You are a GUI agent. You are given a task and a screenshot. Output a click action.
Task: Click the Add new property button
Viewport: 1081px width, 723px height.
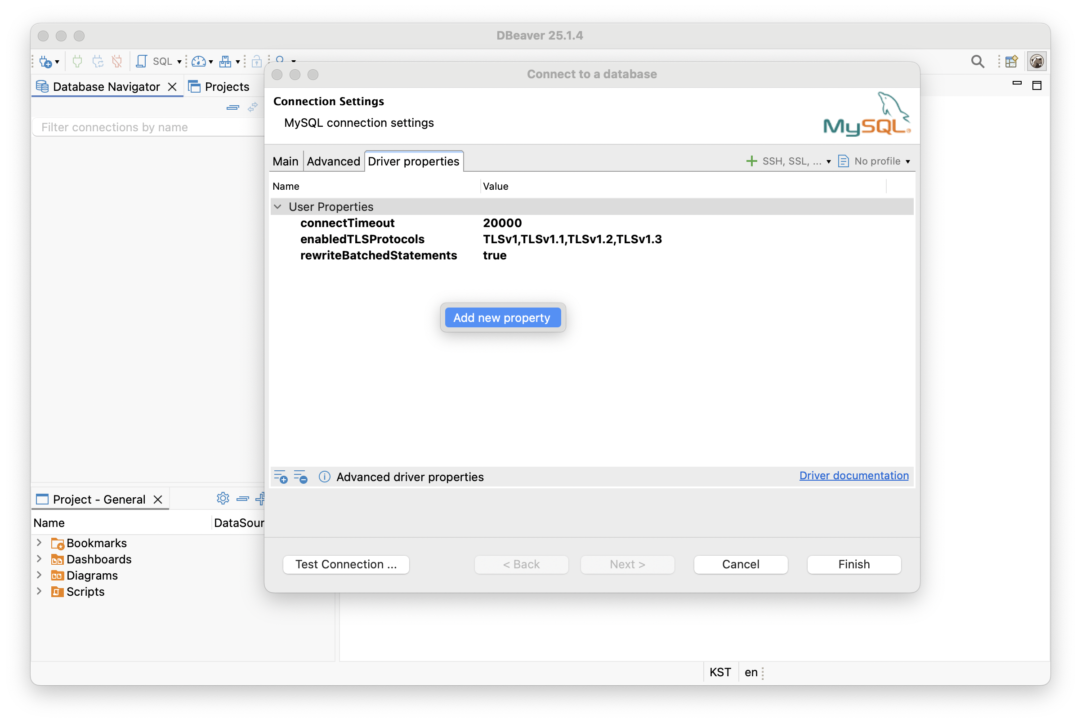(x=502, y=318)
